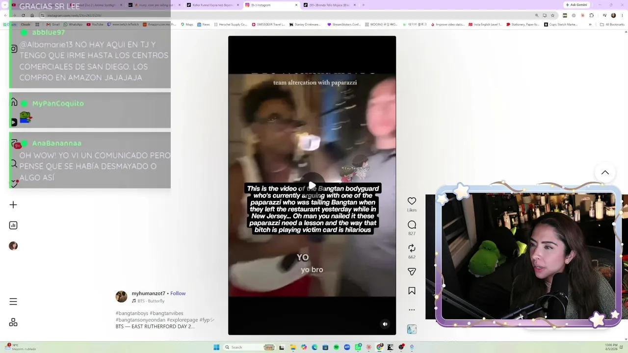Open the Instagram dashboard chart icon
This screenshot has width=628, height=353.
coord(13,226)
